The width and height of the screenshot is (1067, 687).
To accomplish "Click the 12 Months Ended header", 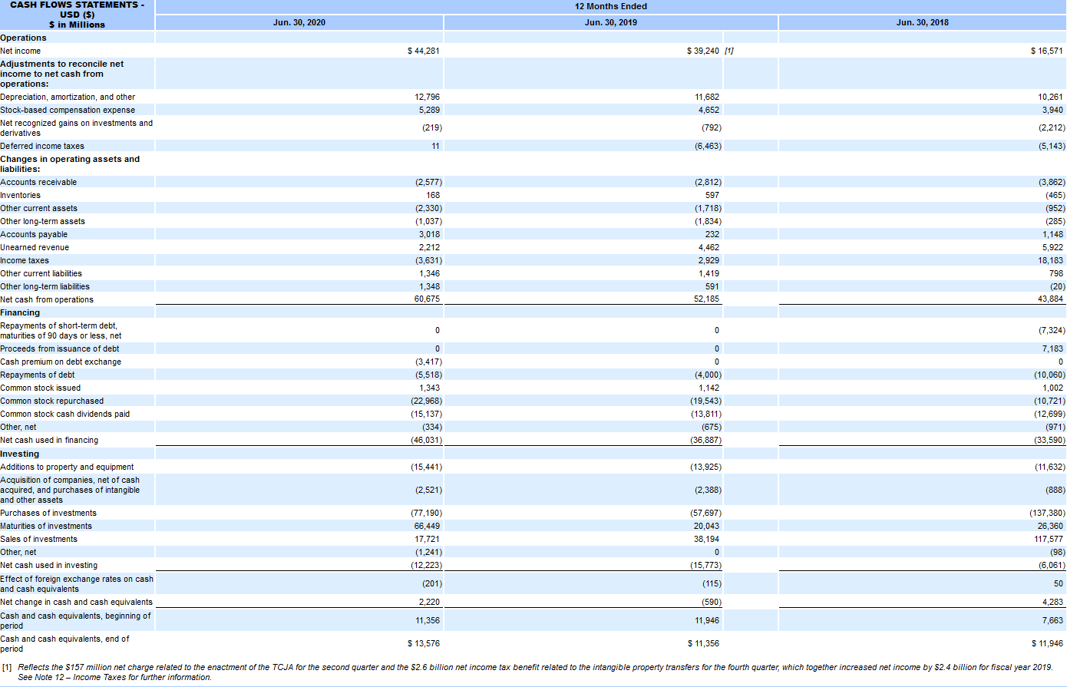I will coord(610,6).
